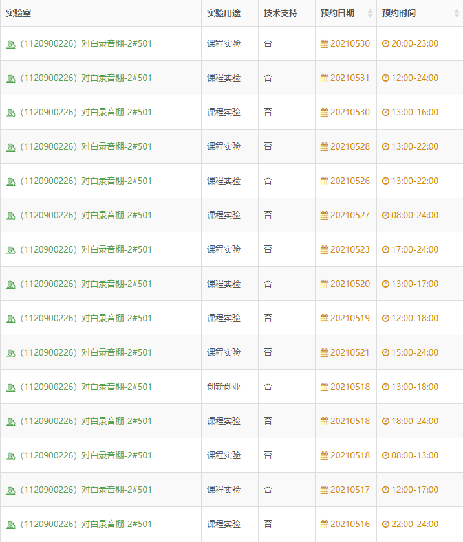This screenshot has height=542, width=463.
Task: Click the clock icon beside 18:00-24:00
Action: (385, 421)
